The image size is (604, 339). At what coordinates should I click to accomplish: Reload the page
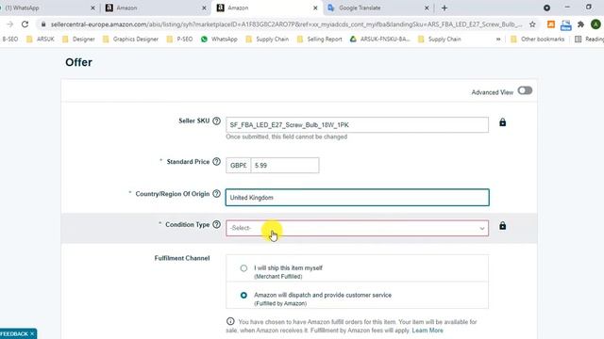(x=25, y=24)
